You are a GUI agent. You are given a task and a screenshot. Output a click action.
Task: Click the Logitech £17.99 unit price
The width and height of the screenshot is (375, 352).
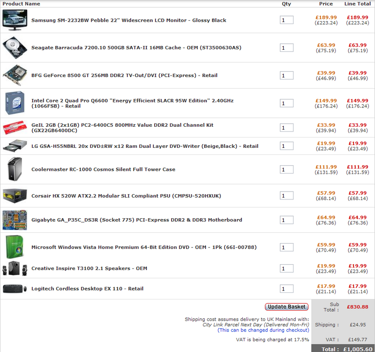click(326, 286)
